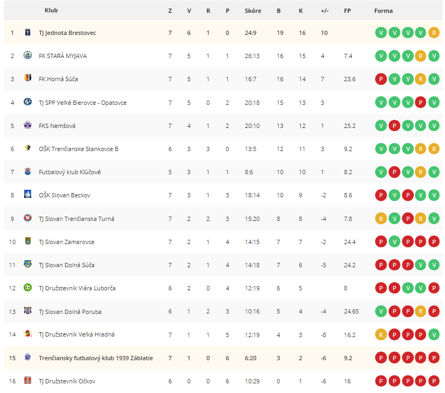Click TJ Slovan Dolná Súča crest
The width and height of the screenshot is (445, 393).
coord(27,264)
